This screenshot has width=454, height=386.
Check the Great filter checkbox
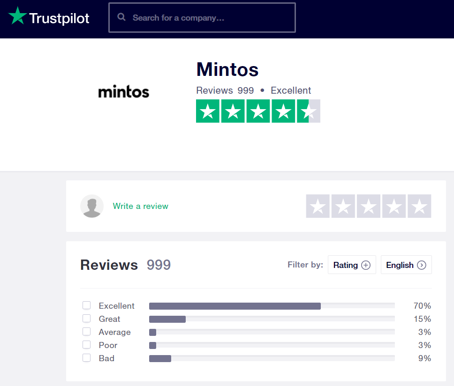87,319
